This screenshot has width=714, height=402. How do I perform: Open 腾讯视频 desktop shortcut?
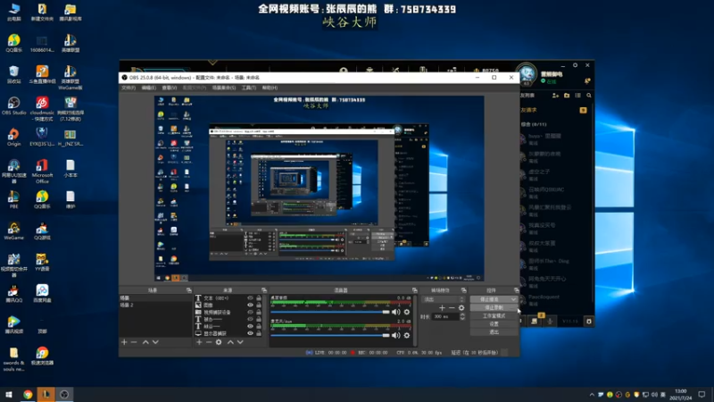(x=13, y=324)
